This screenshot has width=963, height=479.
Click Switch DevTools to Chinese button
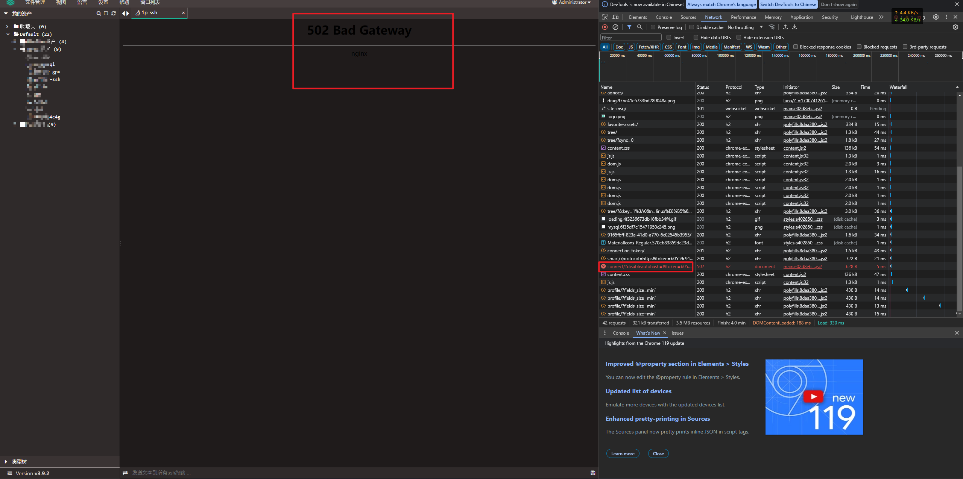788,5
